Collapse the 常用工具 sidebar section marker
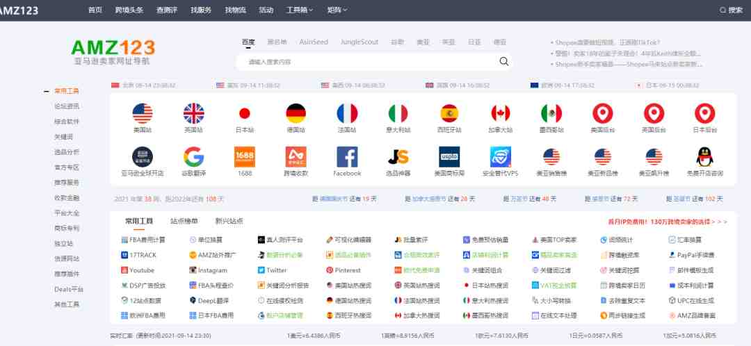The width and height of the screenshot is (751, 346). pos(47,91)
